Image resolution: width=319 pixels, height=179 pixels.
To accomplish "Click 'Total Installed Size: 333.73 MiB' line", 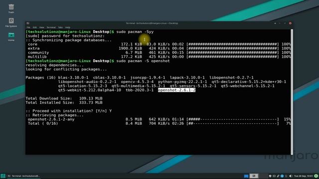I will pos(64,103).
